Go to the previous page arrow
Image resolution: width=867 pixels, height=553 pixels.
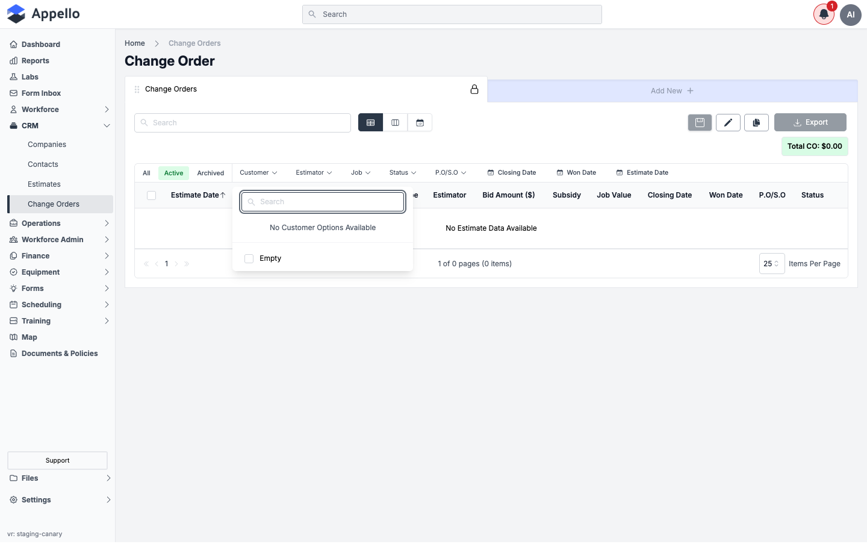coord(157,264)
